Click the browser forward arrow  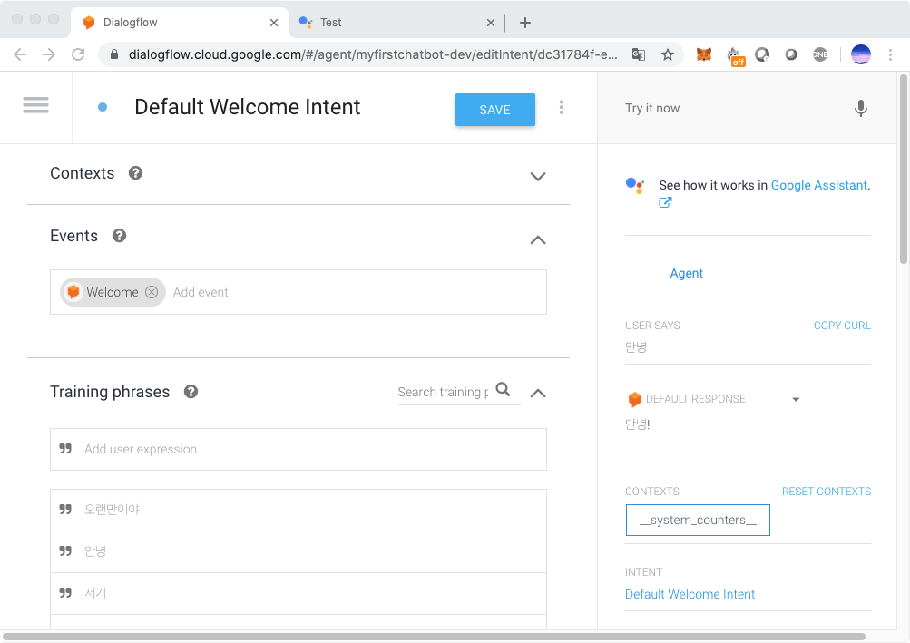(x=49, y=54)
